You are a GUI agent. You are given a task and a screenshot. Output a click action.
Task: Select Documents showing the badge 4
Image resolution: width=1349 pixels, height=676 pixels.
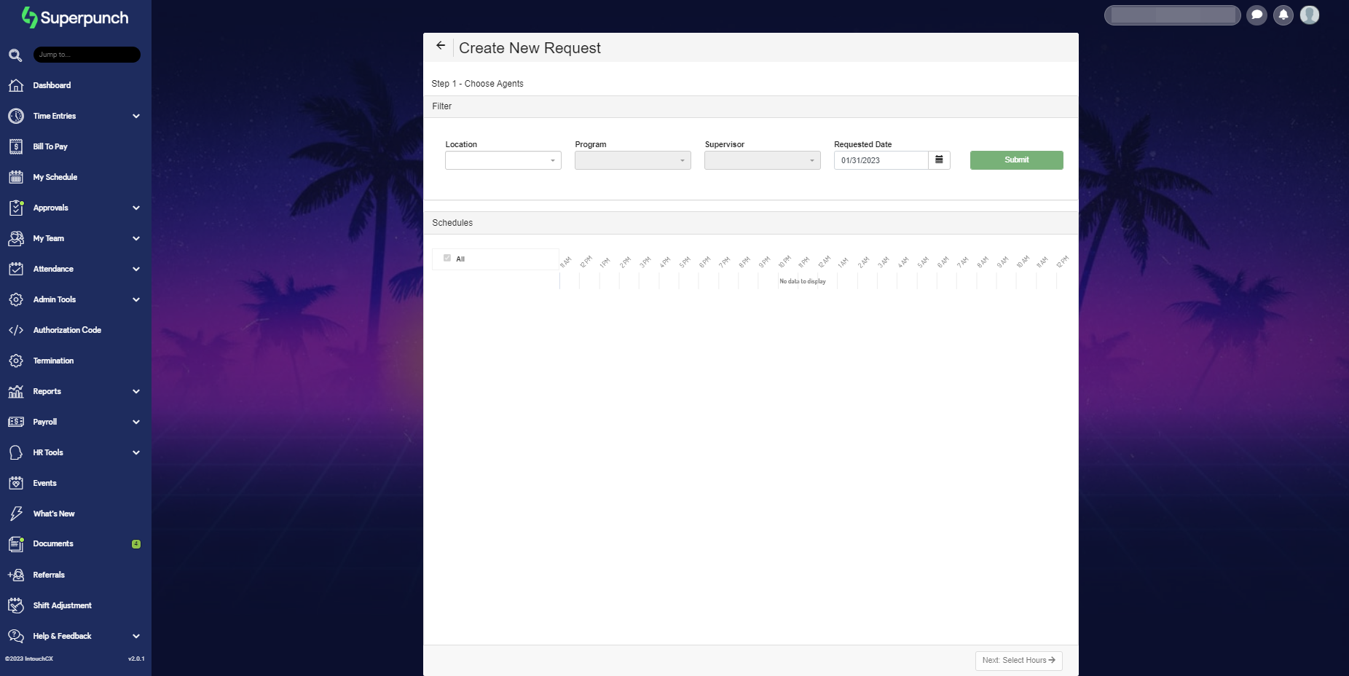[x=53, y=543]
